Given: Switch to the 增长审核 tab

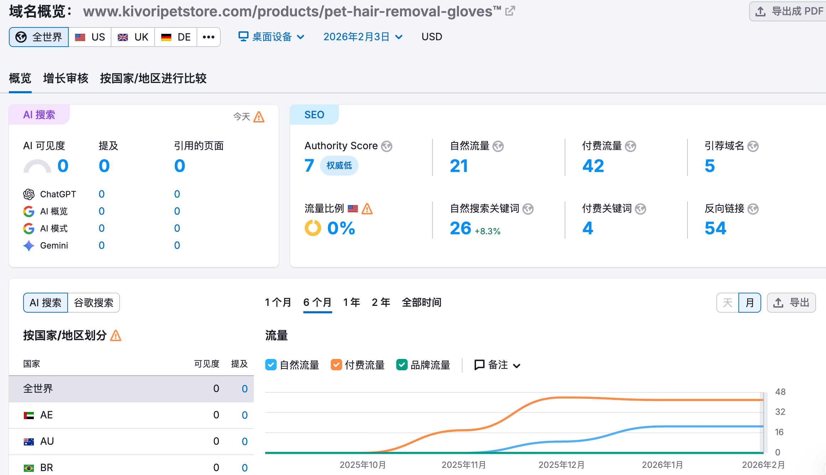Looking at the screenshot, I should coord(66,78).
